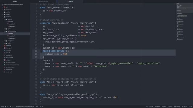Open outputs.tf inside the network folder
193x108 pixels.
coord(12,24)
